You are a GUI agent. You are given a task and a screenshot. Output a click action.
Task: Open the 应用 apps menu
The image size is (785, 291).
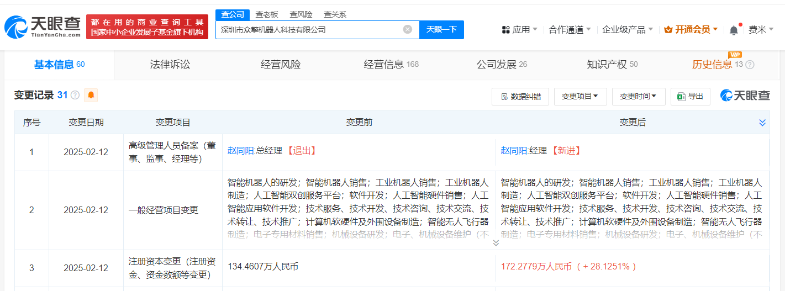click(x=519, y=30)
